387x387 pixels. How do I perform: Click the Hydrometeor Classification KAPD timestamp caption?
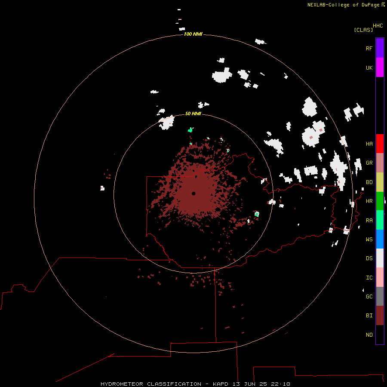click(195, 384)
